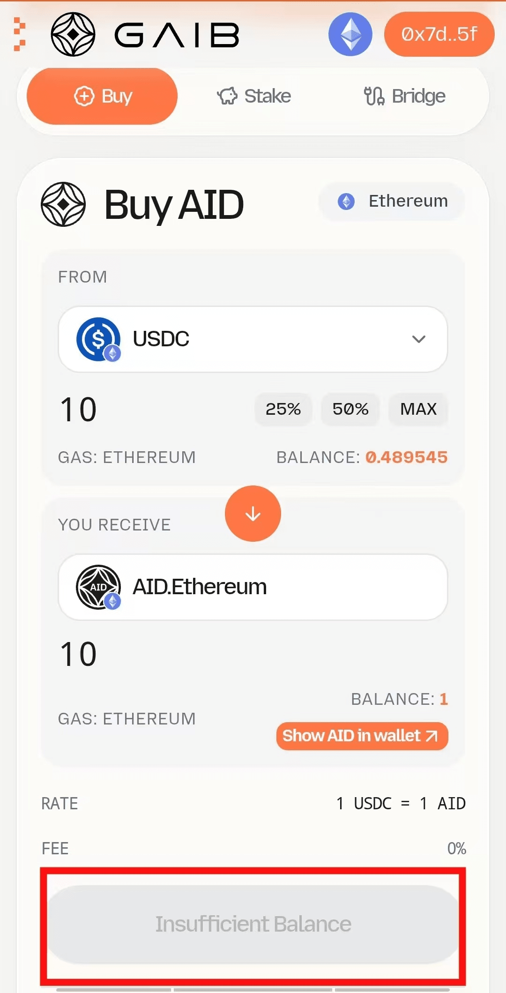506x993 pixels.
Task: Click the Ethereum network icon in header
Action: click(350, 34)
